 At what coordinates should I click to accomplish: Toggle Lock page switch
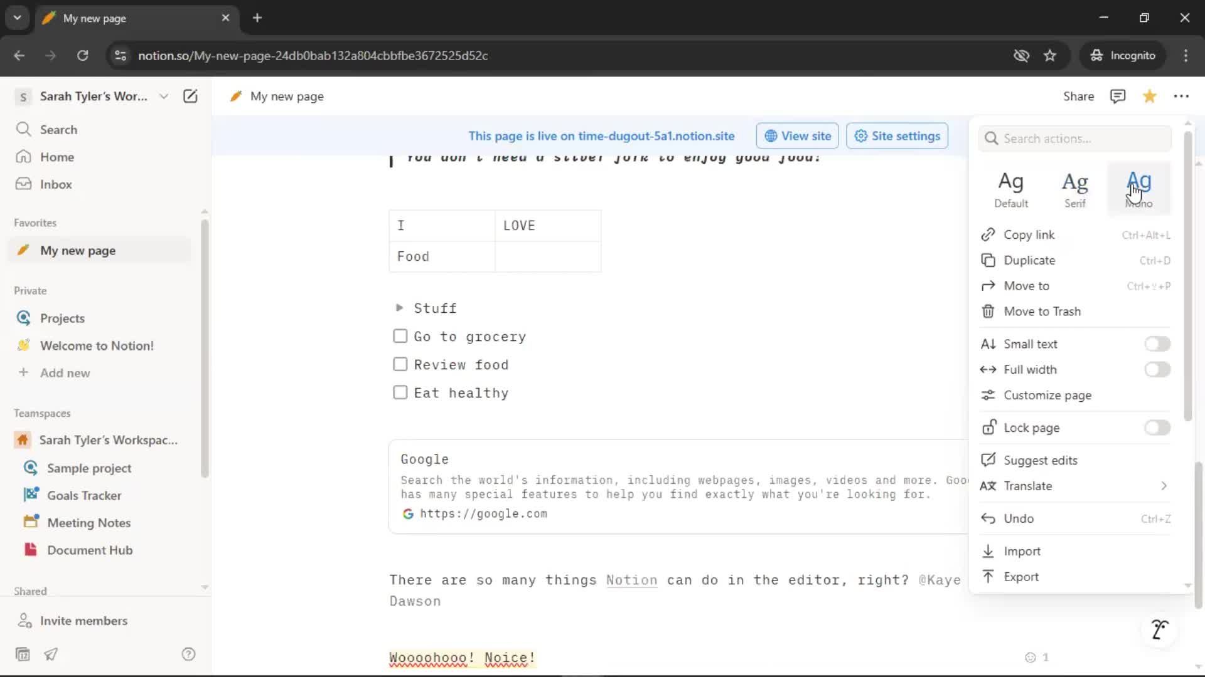(1157, 428)
